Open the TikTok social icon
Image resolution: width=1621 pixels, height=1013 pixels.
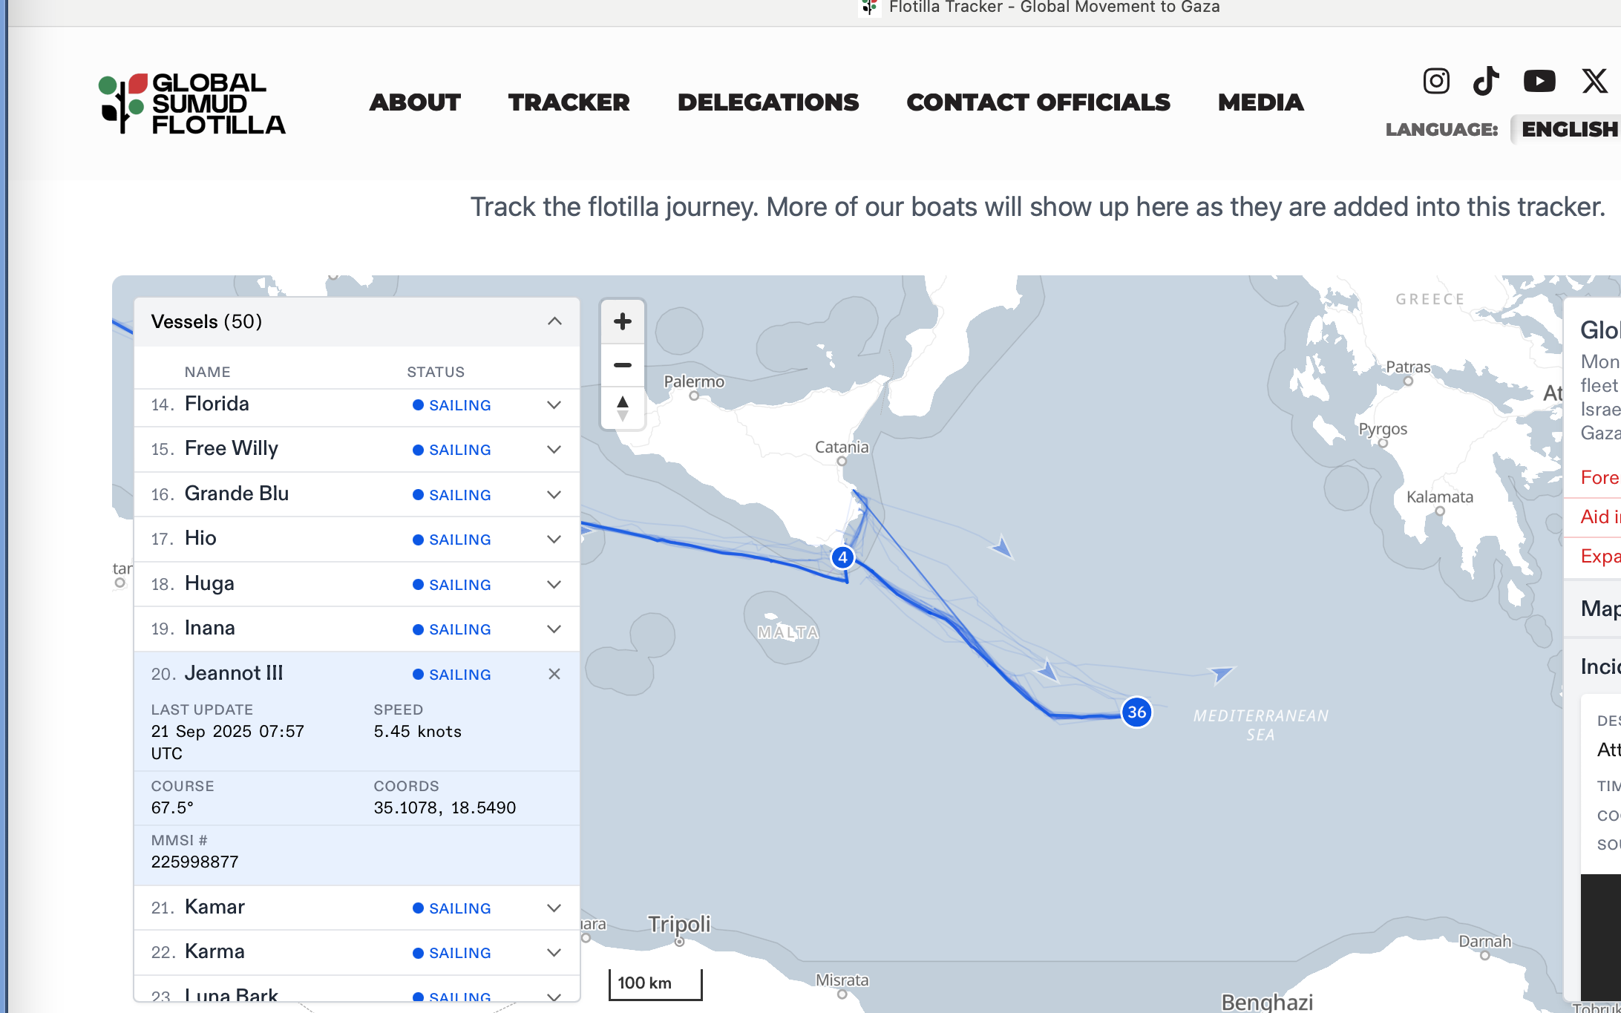pyautogui.click(x=1486, y=81)
